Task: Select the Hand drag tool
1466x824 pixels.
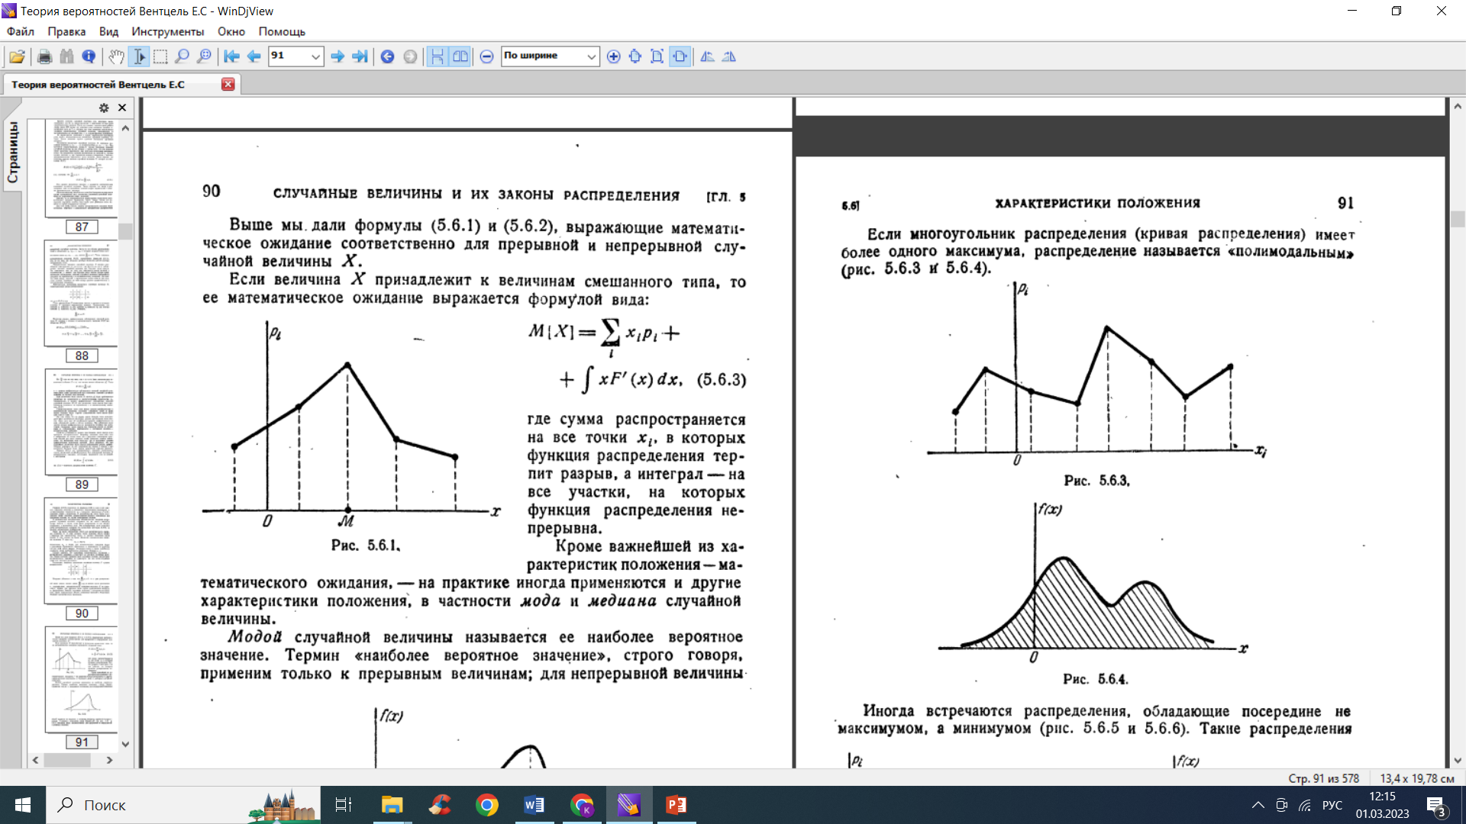Action: 116,56
